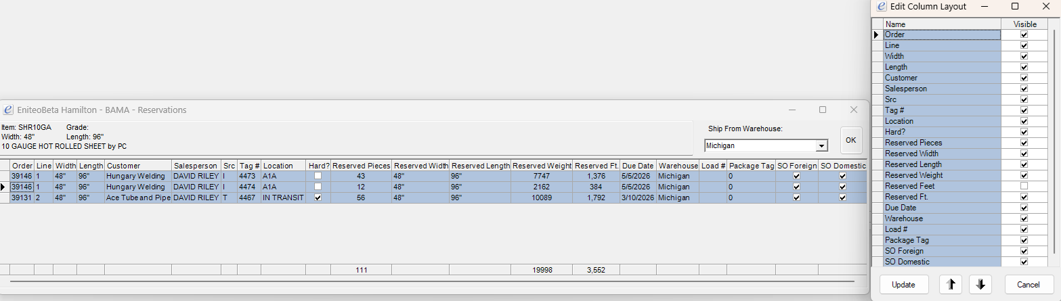Click the Name header in column layout list

[942, 24]
